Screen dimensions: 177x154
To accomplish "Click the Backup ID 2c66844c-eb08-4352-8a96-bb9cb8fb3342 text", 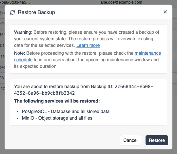I will coord(84,90).
